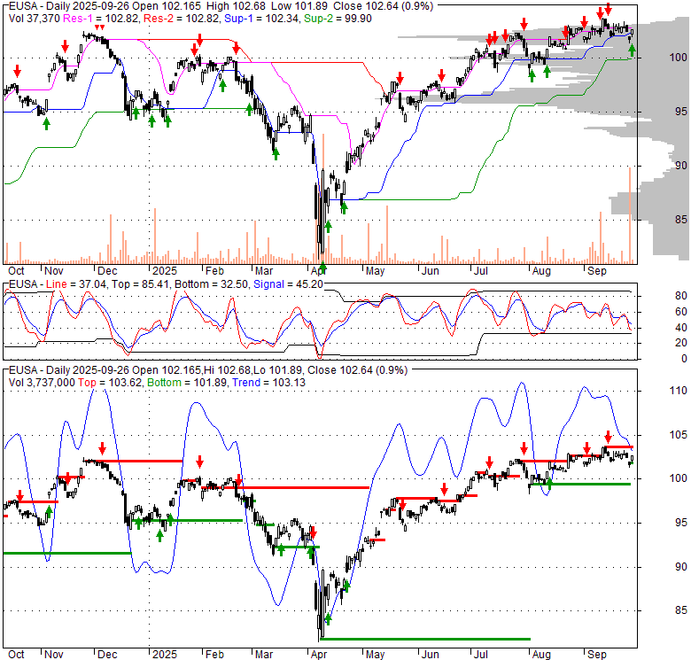691x660 pixels.
Task: Click the Vol 3,737,000 readout in lower chart
Action: click(42, 383)
